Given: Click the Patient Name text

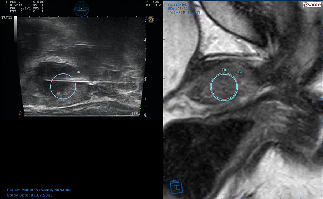Looking at the screenshot, I should pyautogui.click(x=39, y=190).
